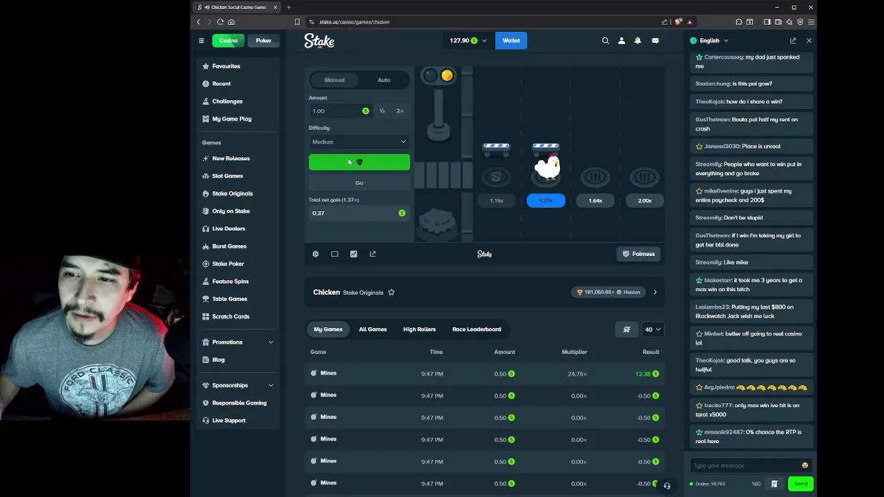
Task: Open the Live Support link
Action: pyautogui.click(x=238, y=420)
